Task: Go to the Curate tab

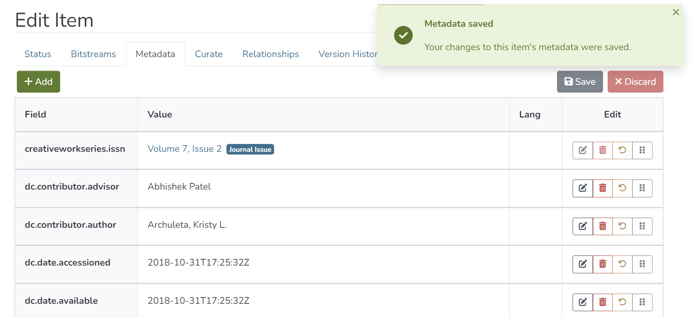Action: pos(208,54)
